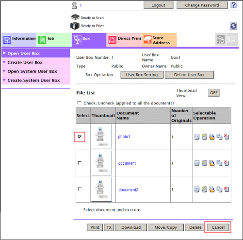The image size is (243, 240).
Task: Click the pencil edit icon in document2 row
Action: (204, 189)
